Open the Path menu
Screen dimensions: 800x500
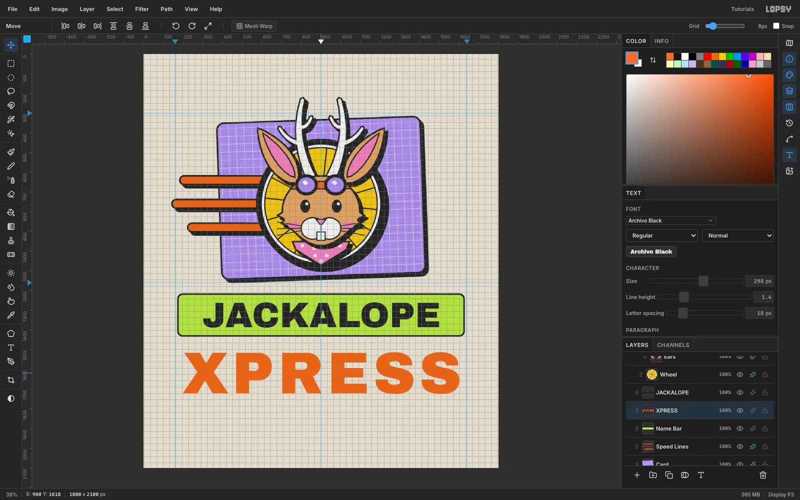click(x=166, y=9)
